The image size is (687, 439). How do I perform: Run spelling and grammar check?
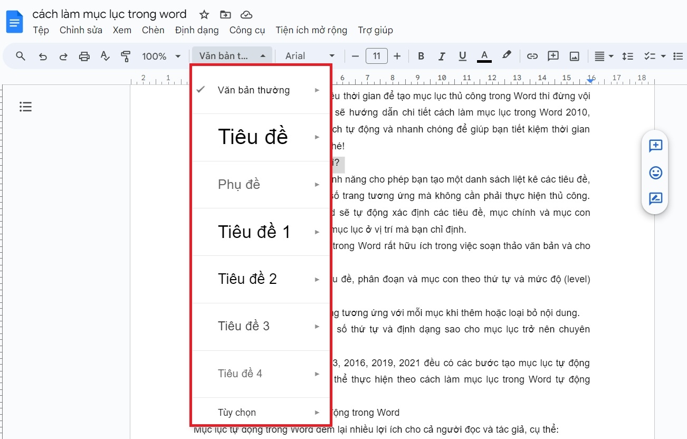point(105,56)
